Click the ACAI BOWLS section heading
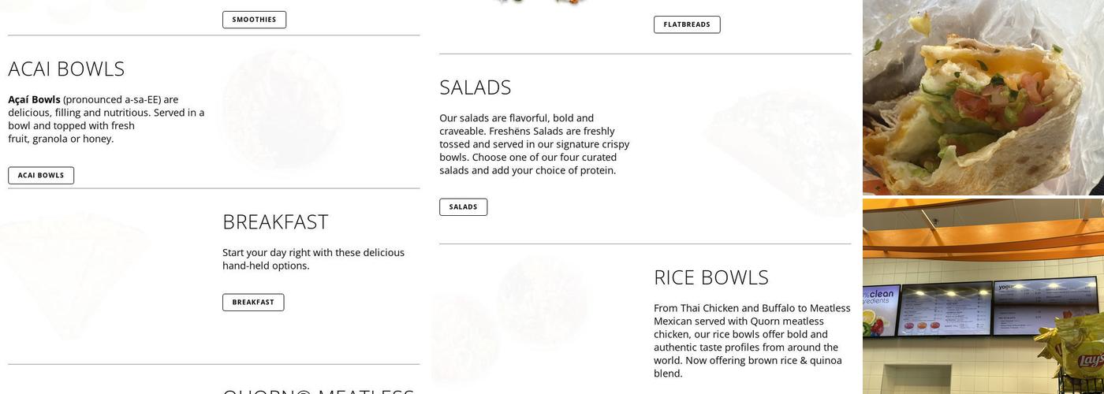The width and height of the screenshot is (1104, 394). tap(66, 69)
